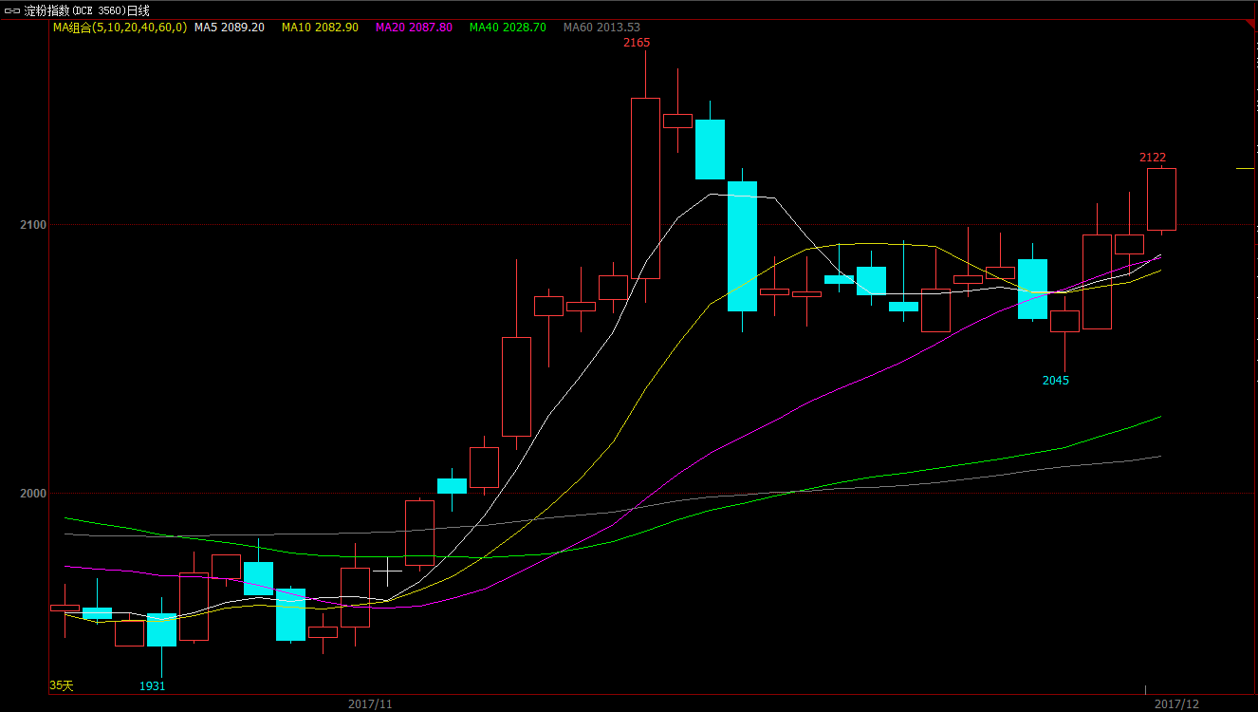Click the 2000 price axis label
Image resolution: width=1258 pixels, height=712 pixels.
(x=33, y=494)
